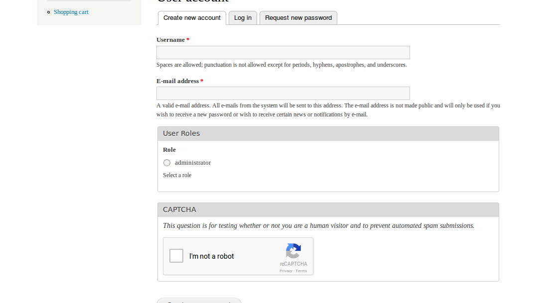Viewport: 558px width, 303px height.
Task: Click the "Select a role" description text
Action: pos(177,175)
